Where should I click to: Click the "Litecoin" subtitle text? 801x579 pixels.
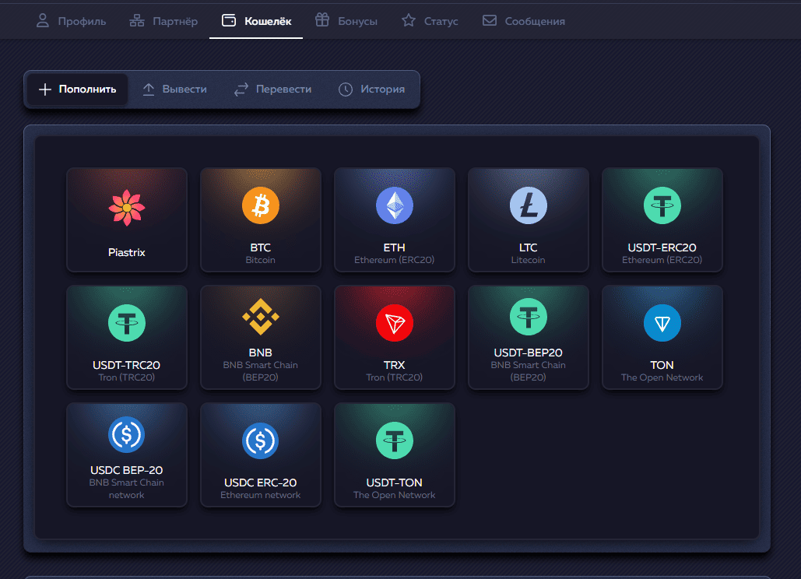tap(529, 260)
